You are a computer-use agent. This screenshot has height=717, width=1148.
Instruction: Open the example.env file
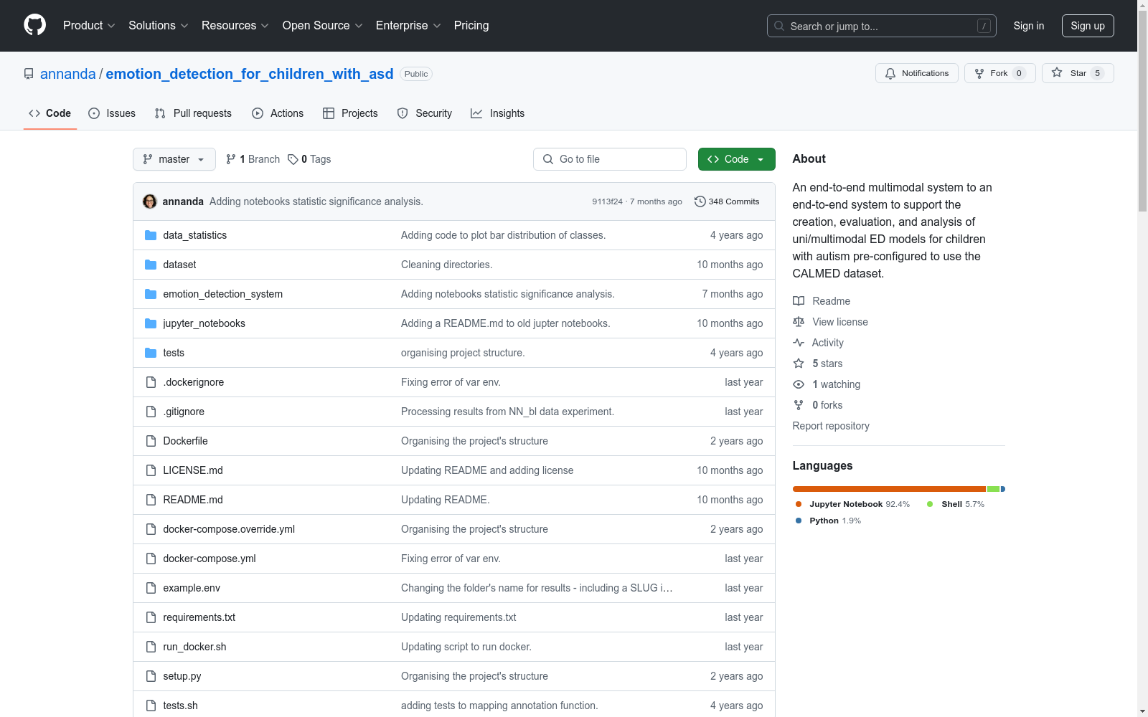pos(192,588)
